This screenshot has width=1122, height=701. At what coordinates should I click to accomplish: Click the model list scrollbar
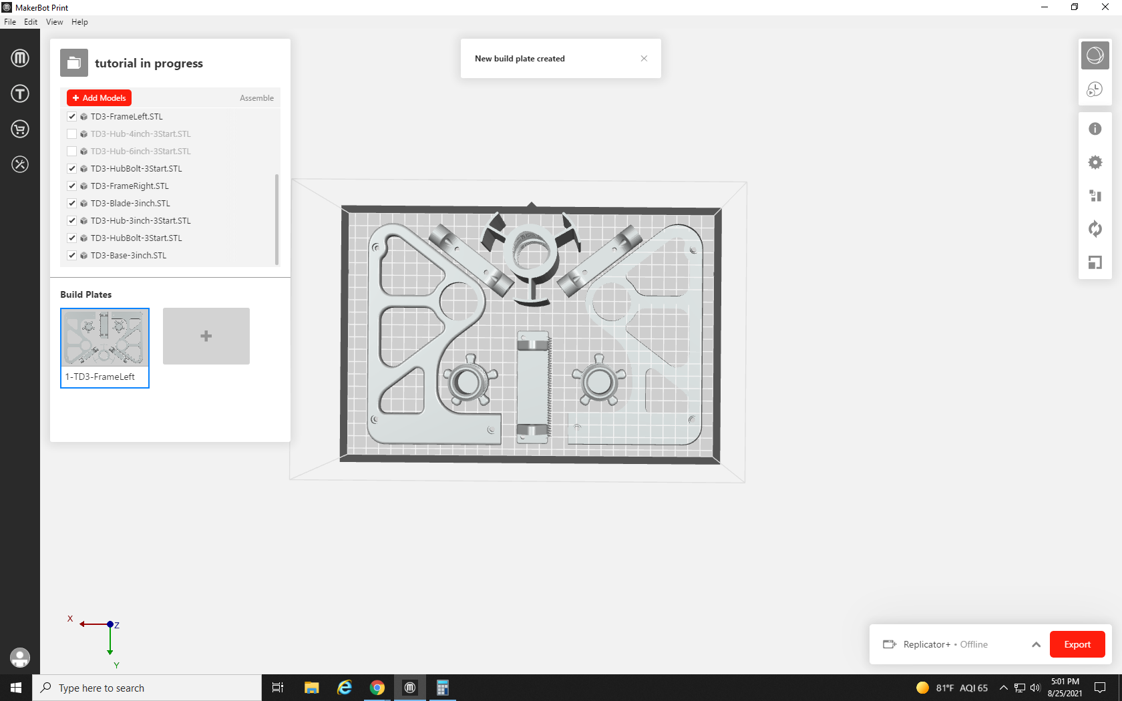coord(276,219)
